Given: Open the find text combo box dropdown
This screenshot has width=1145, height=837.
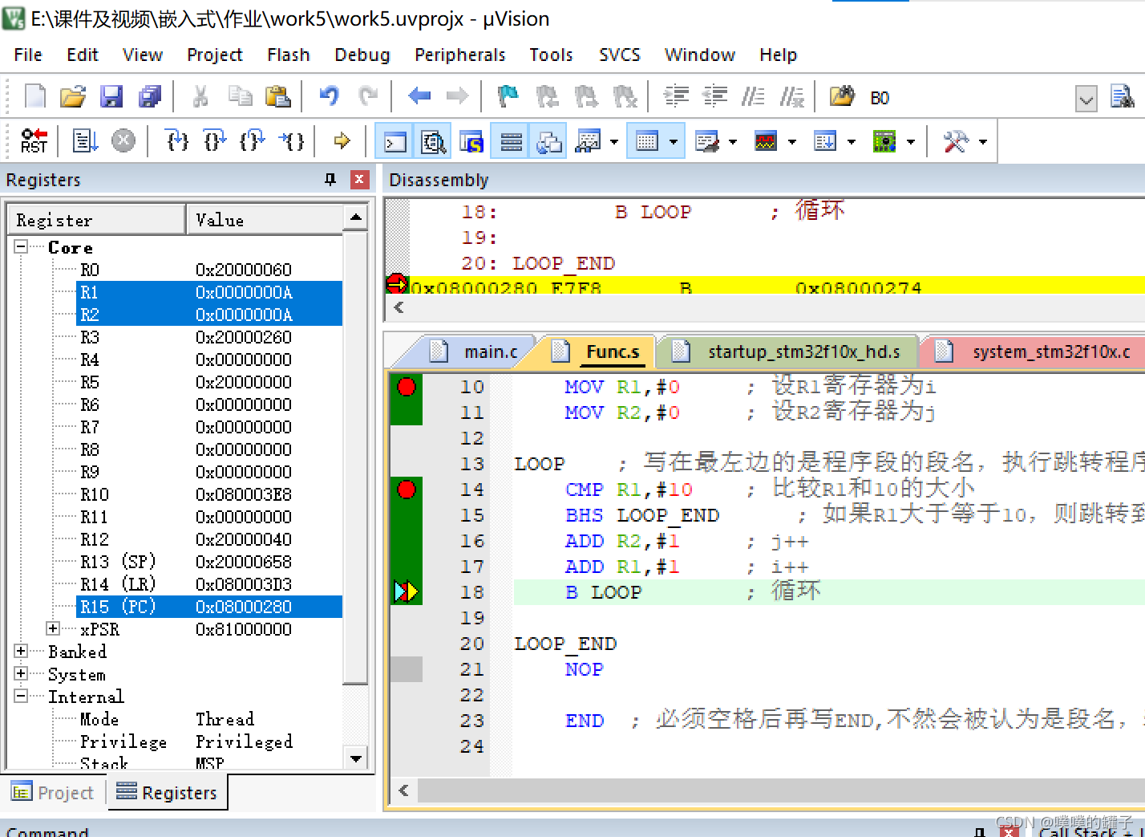Looking at the screenshot, I should pyautogui.click(x=1086, y=99).
